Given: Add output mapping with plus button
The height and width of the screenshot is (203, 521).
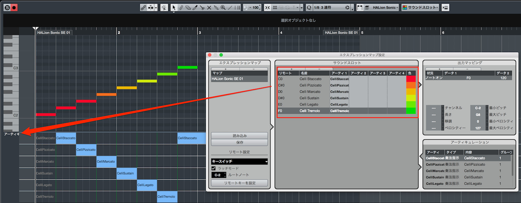Looking at the screenshot, I should [439, 69].
